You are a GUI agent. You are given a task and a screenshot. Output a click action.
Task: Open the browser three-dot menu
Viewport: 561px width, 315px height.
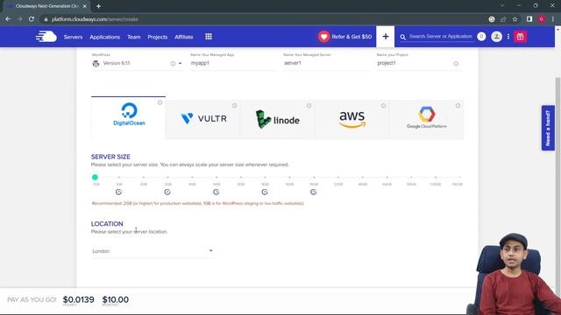pos(553,19)
